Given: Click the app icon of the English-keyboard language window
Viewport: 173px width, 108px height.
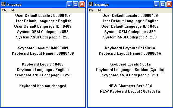Looking at the screenshot, I should pos(3,4).
